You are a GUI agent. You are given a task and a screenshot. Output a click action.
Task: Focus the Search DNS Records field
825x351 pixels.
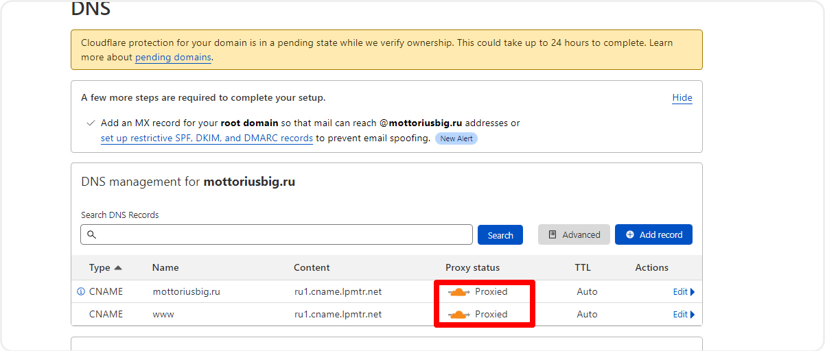click(x=277, y=234)
